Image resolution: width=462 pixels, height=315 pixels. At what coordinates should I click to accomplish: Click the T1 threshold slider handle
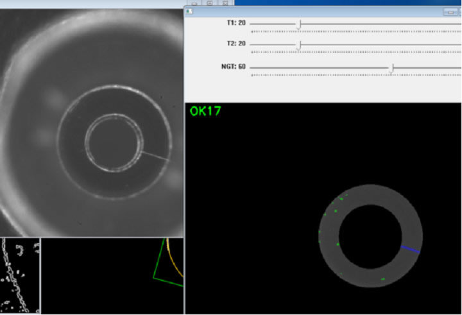coord(299,24)
